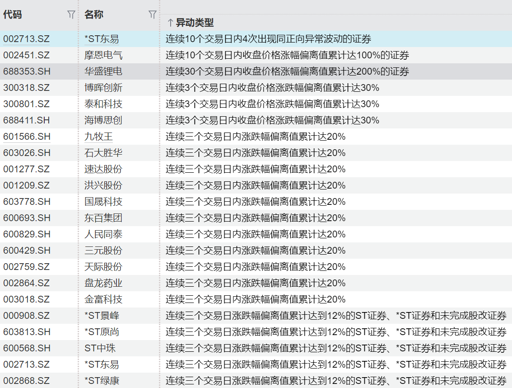
Task: Open the filter for the 名称 column
Action: click(x=153, y=15)
